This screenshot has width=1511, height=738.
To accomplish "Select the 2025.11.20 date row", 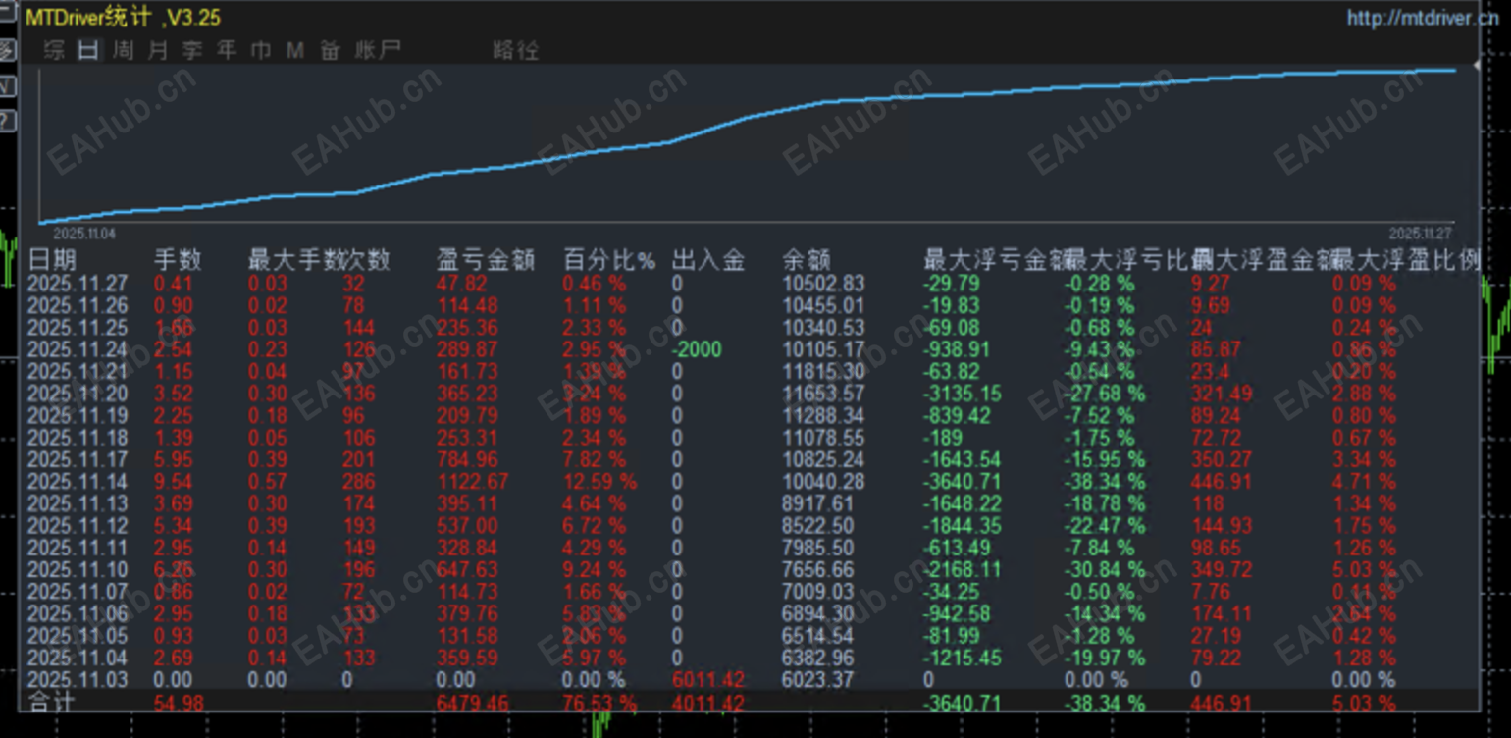I will pyautogui.click(x=78, y=394).
